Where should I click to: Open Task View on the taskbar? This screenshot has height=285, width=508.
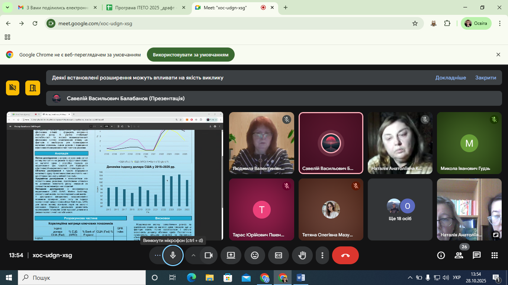click(173, 278)
